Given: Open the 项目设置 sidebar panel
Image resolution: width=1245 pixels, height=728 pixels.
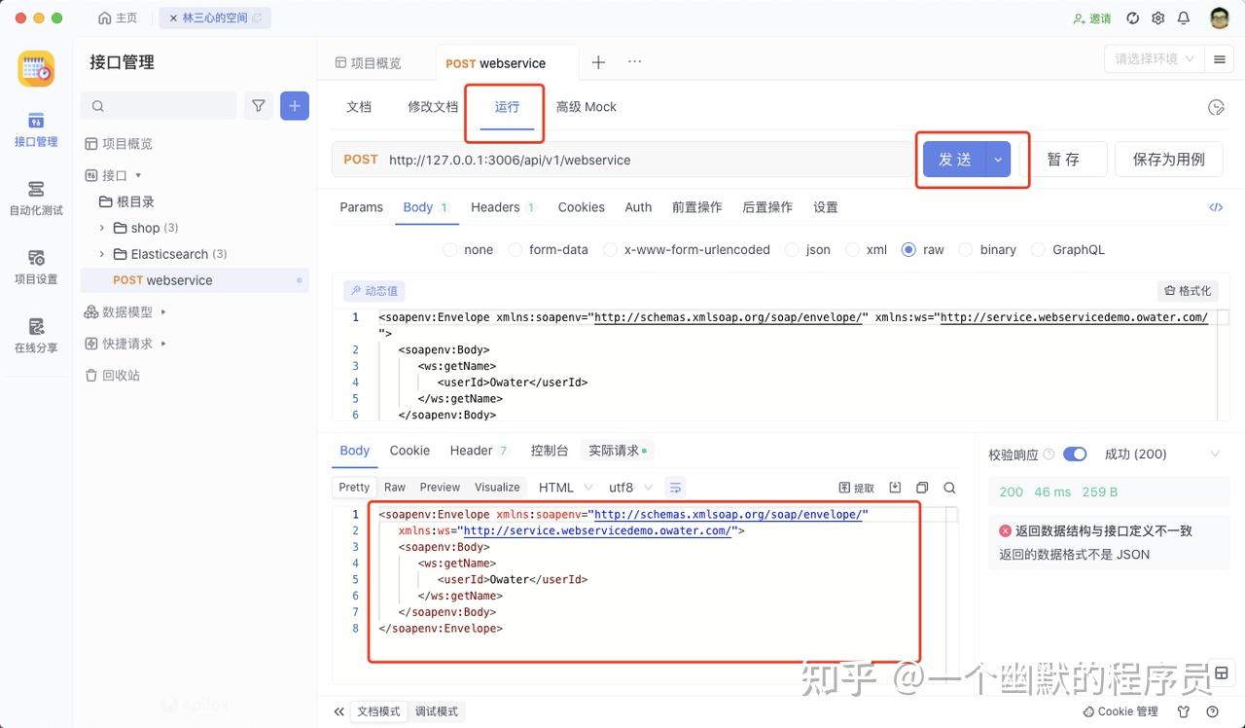Looking at the screenshot, I should (35, 268).
